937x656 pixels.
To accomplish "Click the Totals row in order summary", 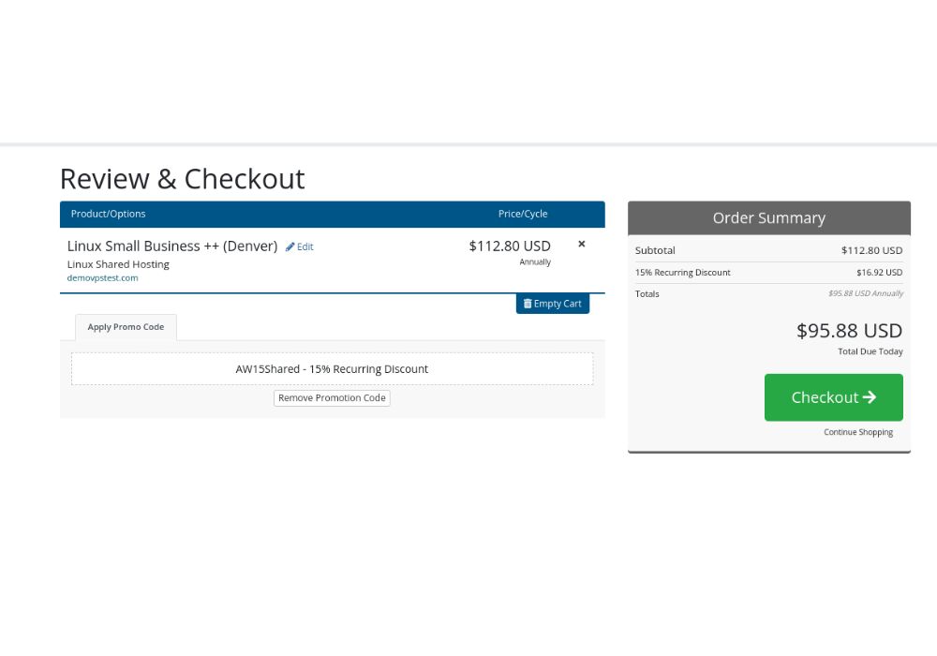I will [x=647, y=294].
